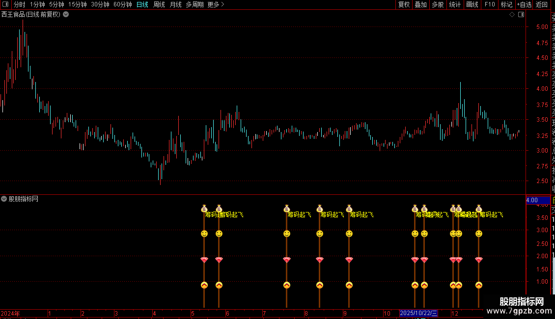Click the 返回 back button
The image size is (555, 319).
pyautogui.click(x=542, y=4)
